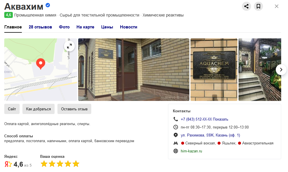Image resolution: width=288 pixels, height=172 pixels.
Task: Click the red map location pin
Action: click(41, 64)
